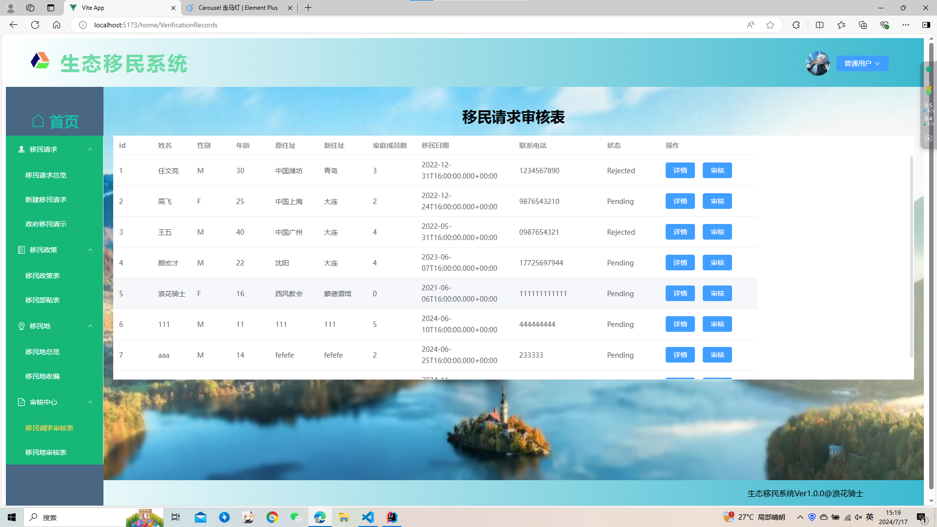Click 审核 for the aaa row
Viewport: 937px width, 527px height.
coord(717,355)
